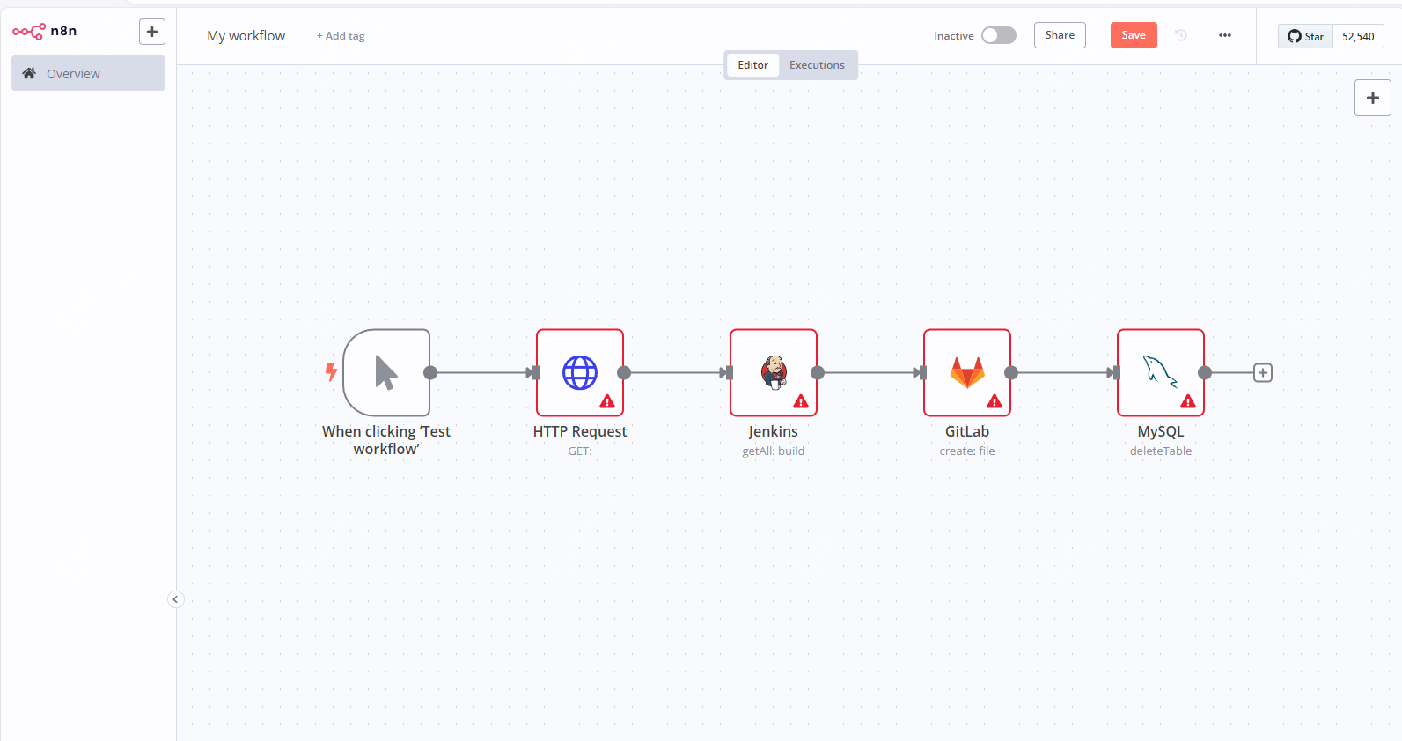
Task: Click the Save button
Action: point(1133,35)
